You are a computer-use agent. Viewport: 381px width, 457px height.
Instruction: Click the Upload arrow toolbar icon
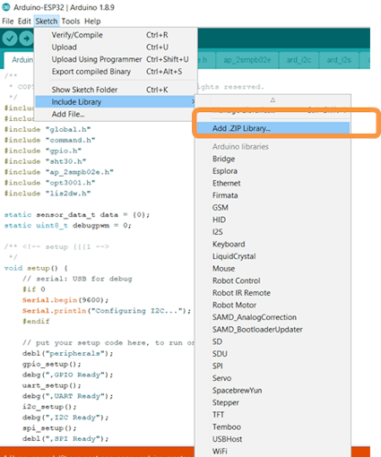(x=26, y=39)
